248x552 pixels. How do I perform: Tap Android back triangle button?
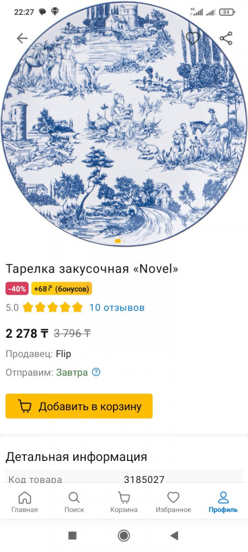[x=174, y=535]
